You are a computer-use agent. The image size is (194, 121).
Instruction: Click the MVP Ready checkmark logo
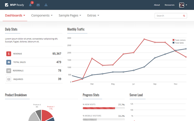coord(6,5)
